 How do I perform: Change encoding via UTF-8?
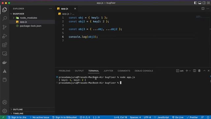tap(147, 117)
